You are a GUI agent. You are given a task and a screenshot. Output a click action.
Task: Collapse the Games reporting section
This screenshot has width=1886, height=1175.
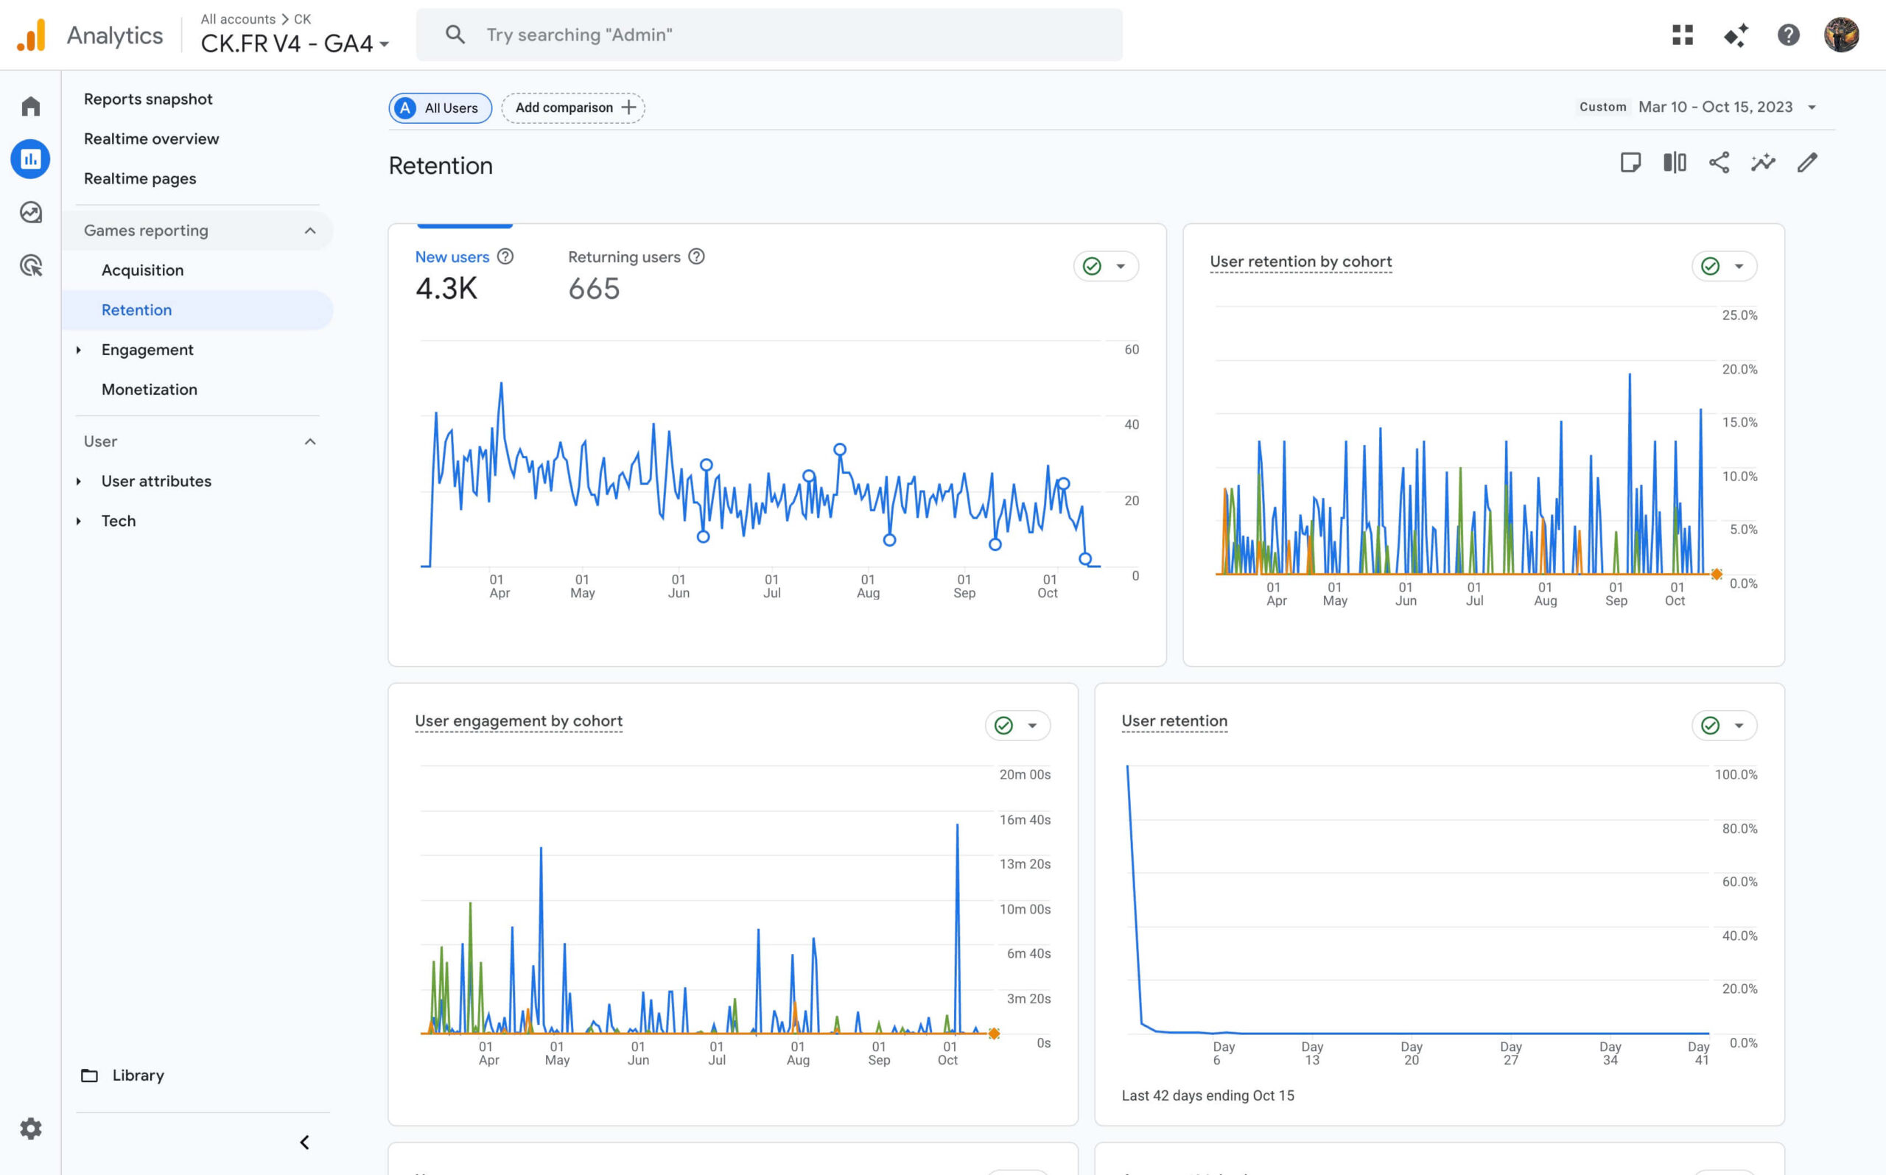310,231
